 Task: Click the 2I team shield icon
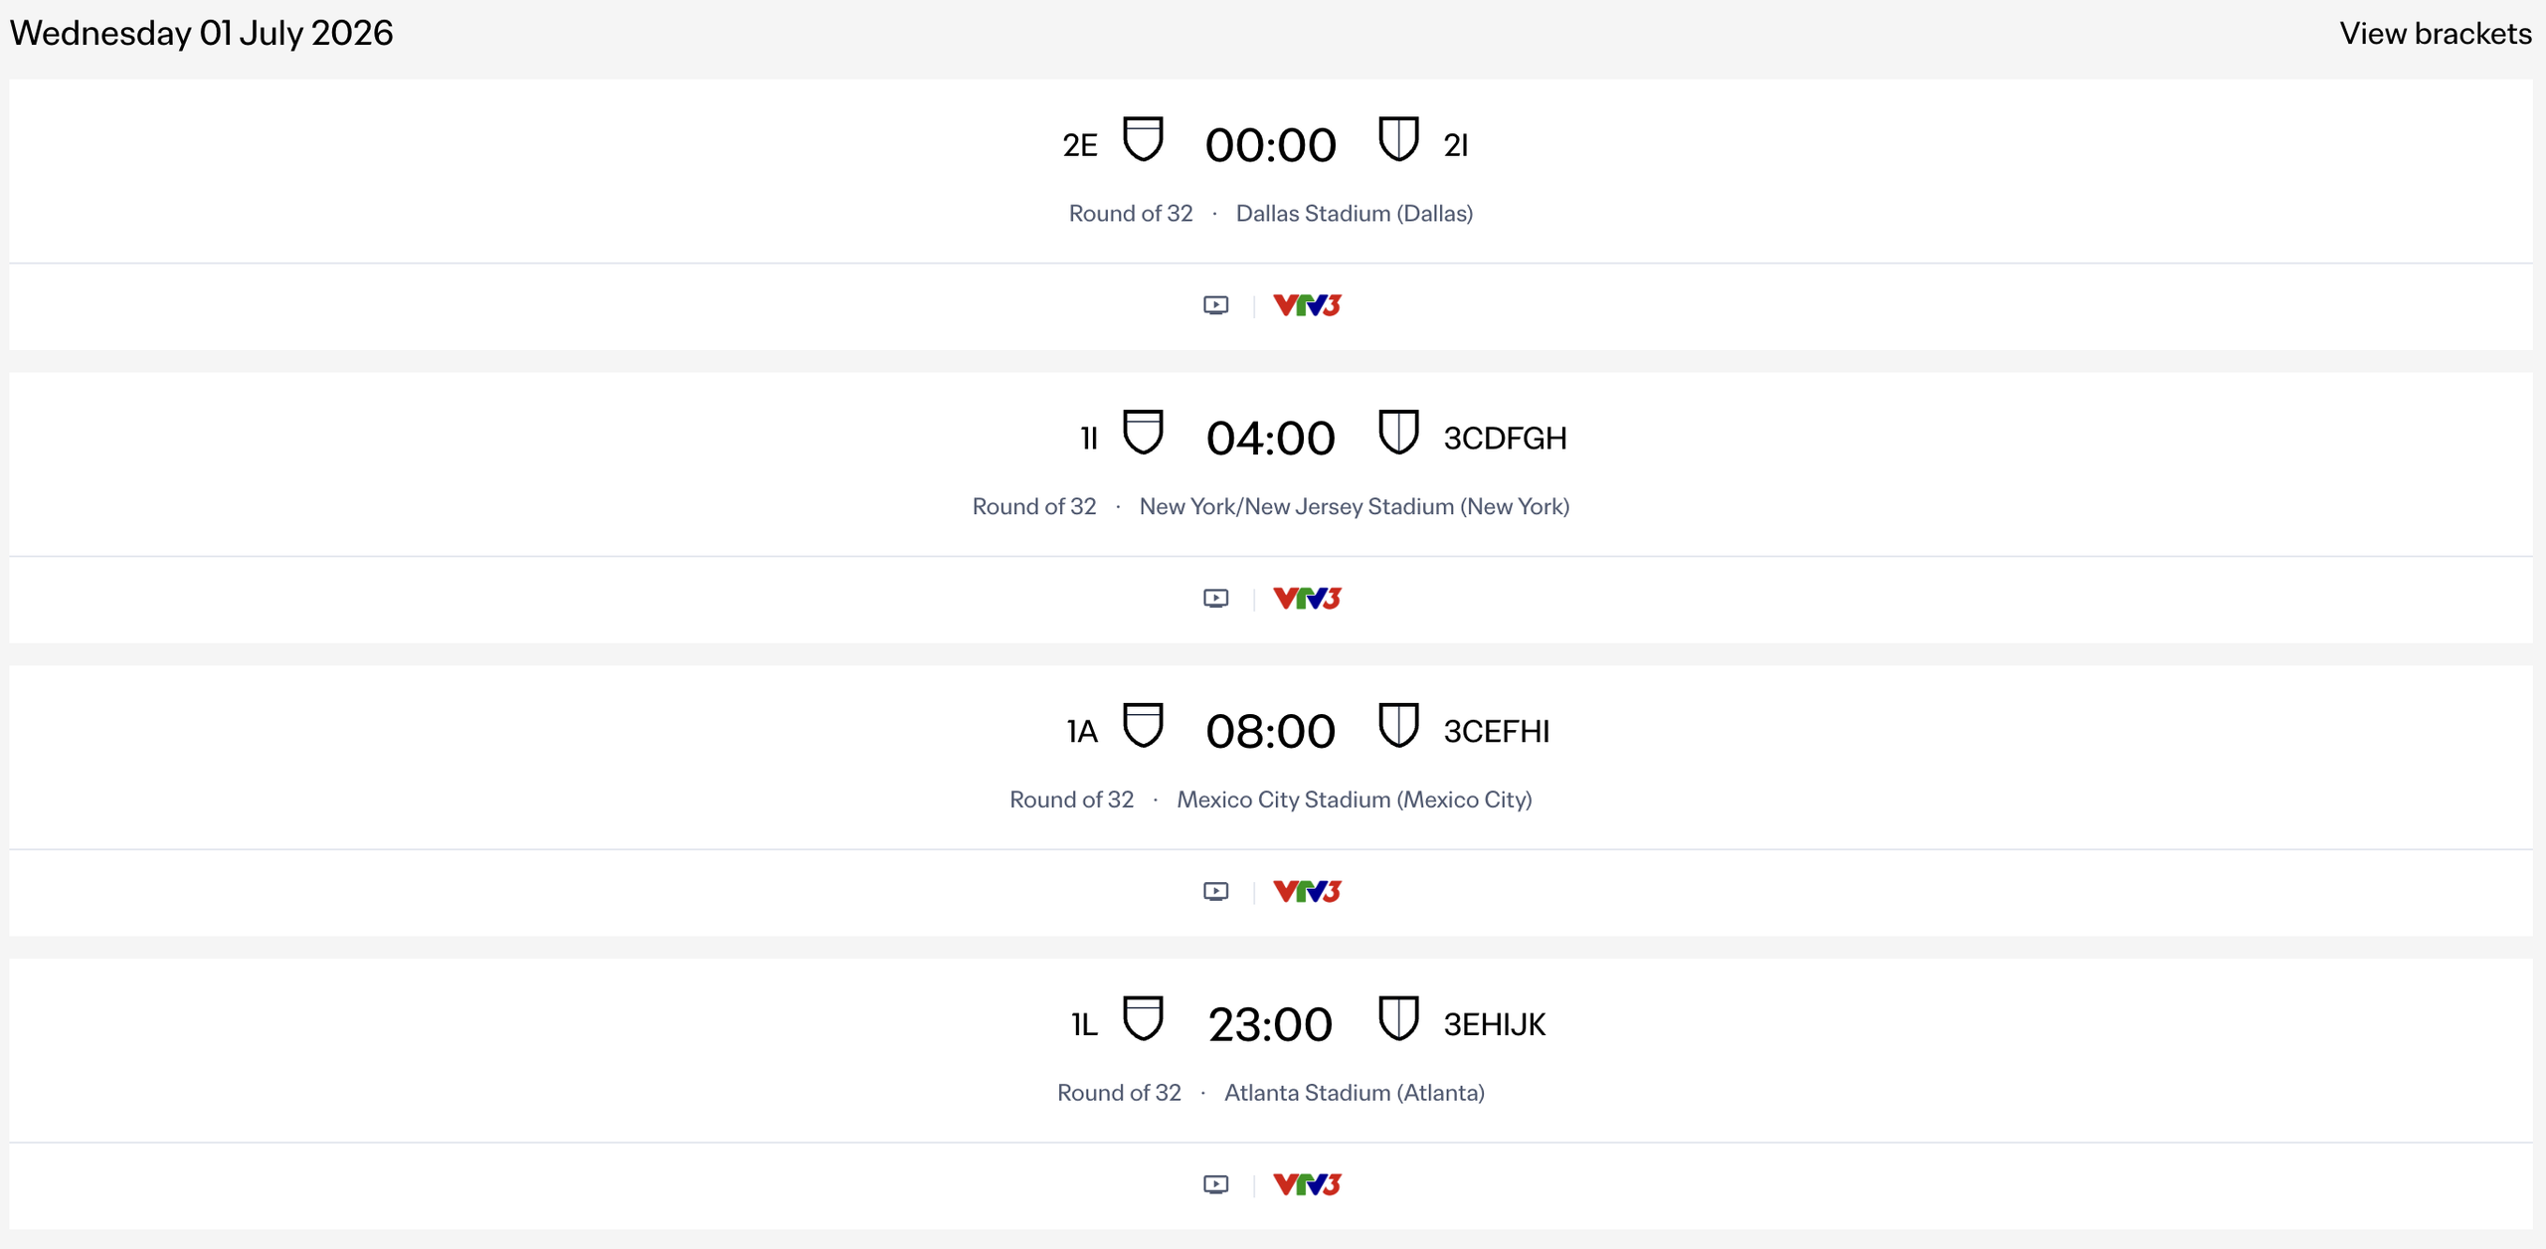point(1398,139)
